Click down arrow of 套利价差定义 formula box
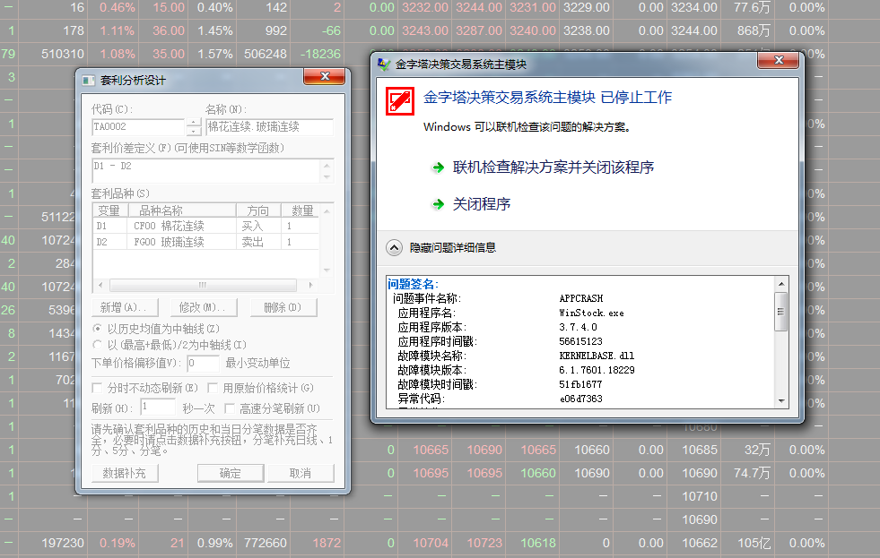Viewport: 880px width, 558px height. pos(327,176)
